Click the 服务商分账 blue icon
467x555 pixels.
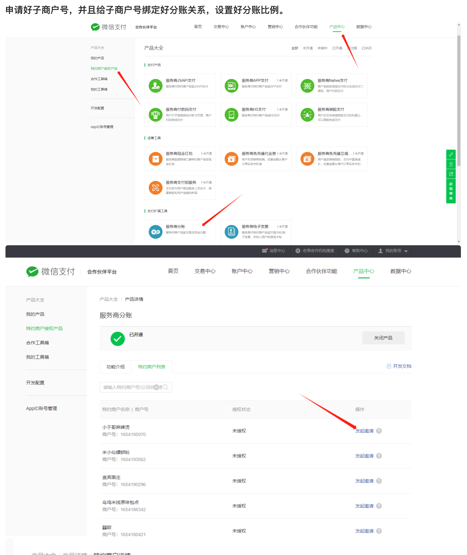pyautogui.click(x=156, y=232)
